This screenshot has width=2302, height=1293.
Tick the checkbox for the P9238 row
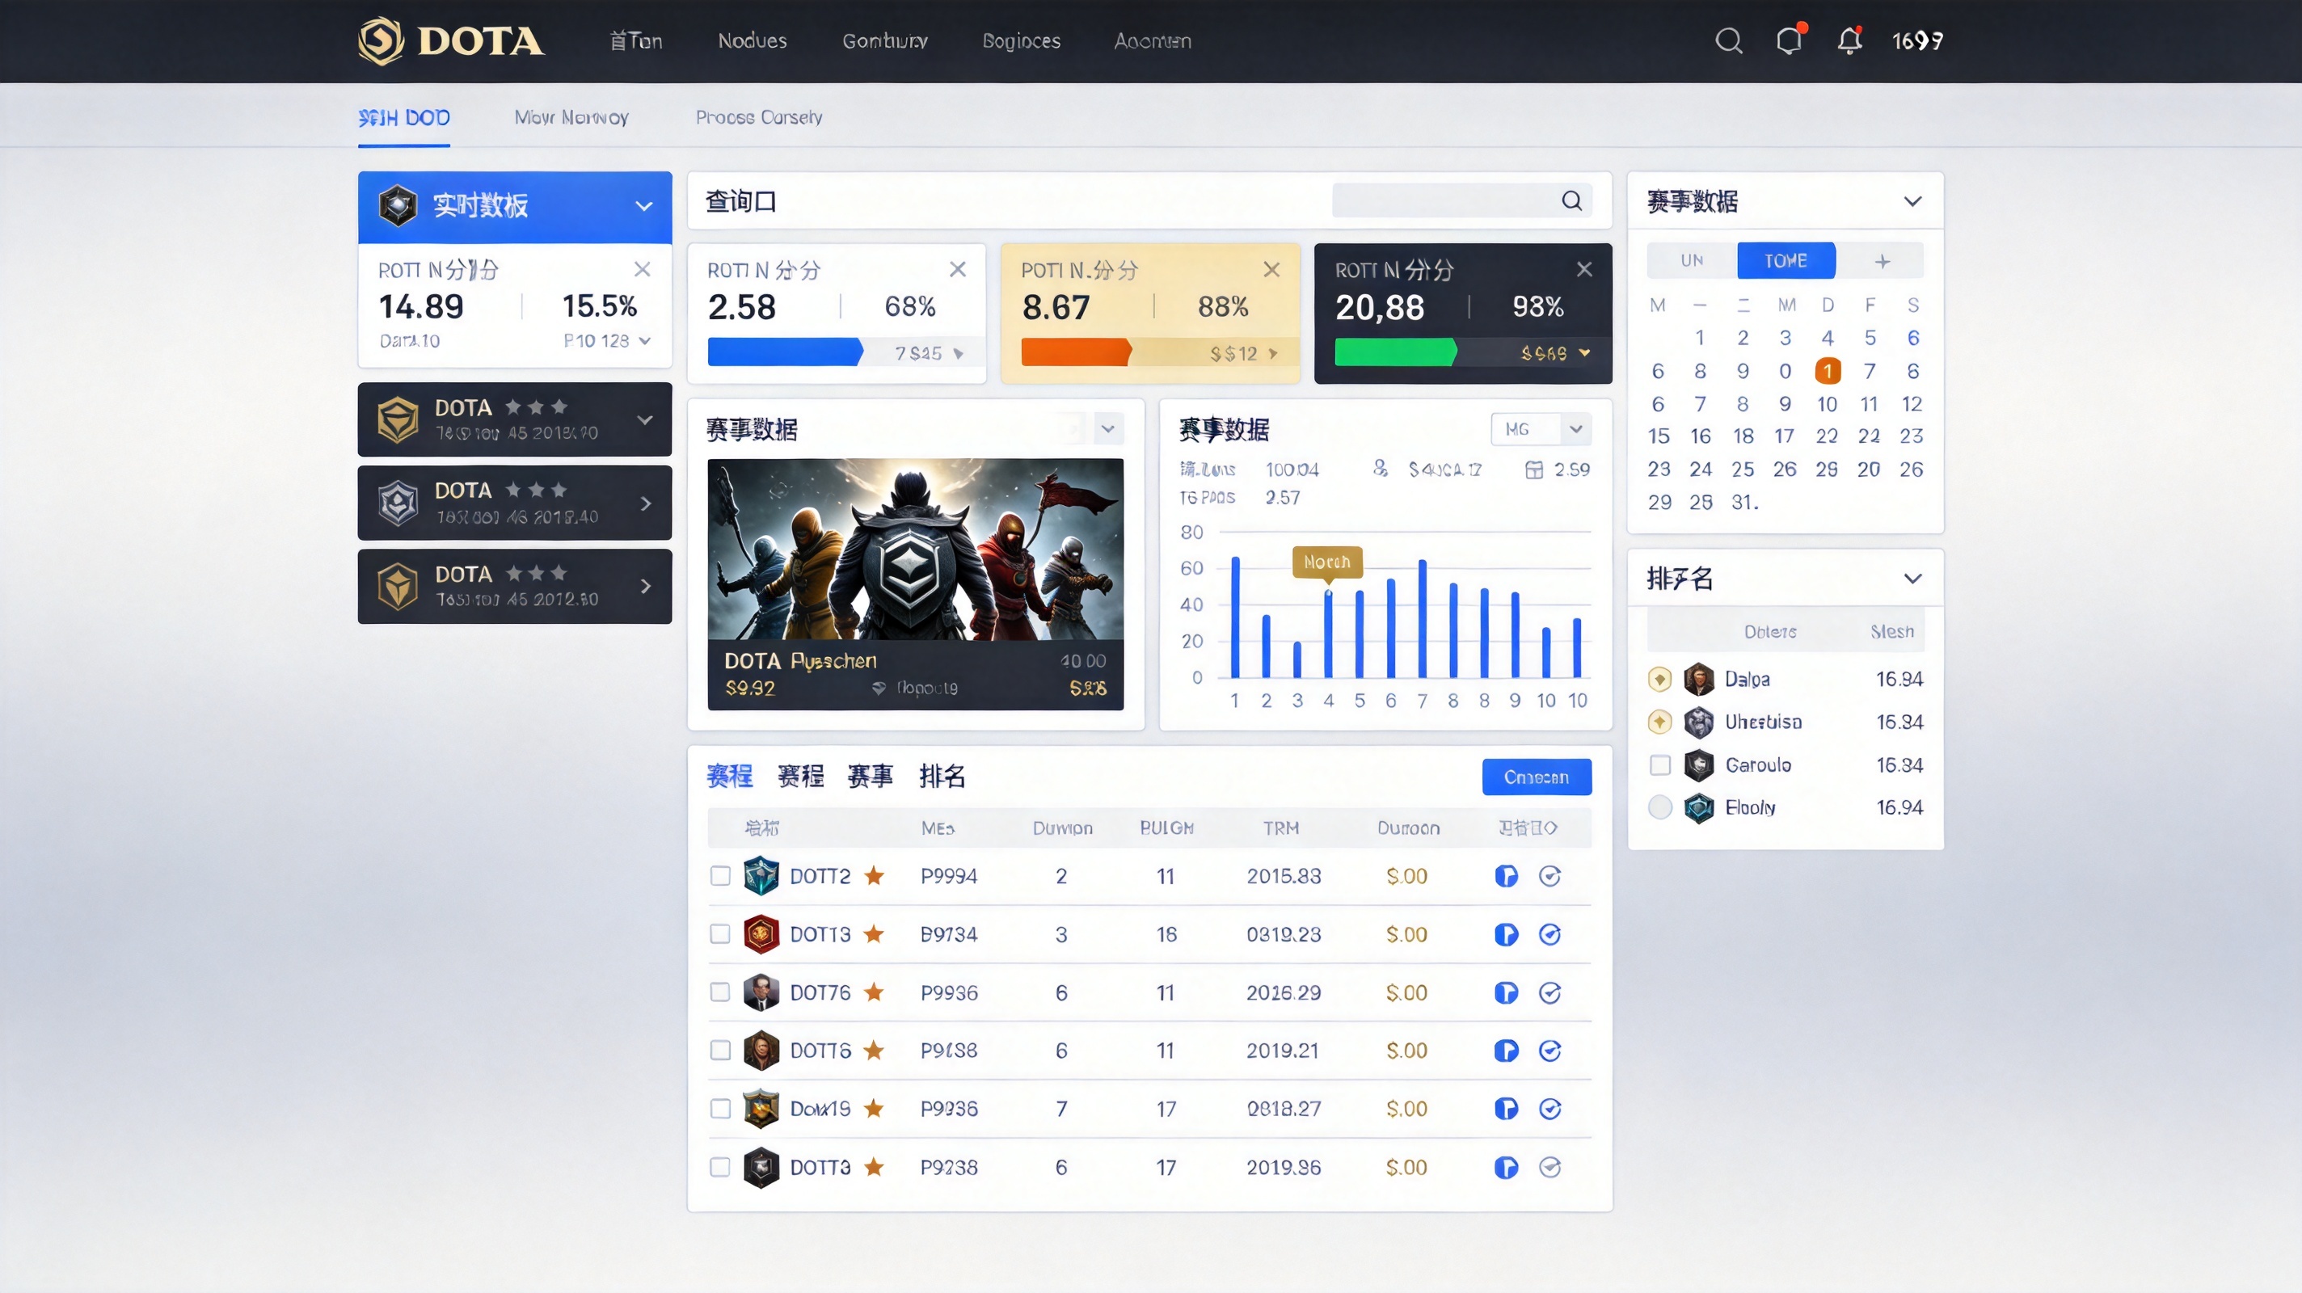click(720, 1167)
